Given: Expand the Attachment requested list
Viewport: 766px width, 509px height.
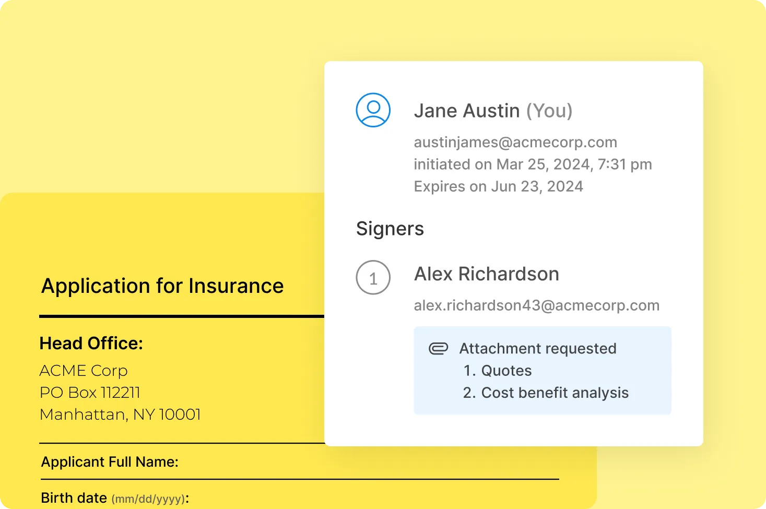Looking at the screenshot, I should [x=537, y=348].
